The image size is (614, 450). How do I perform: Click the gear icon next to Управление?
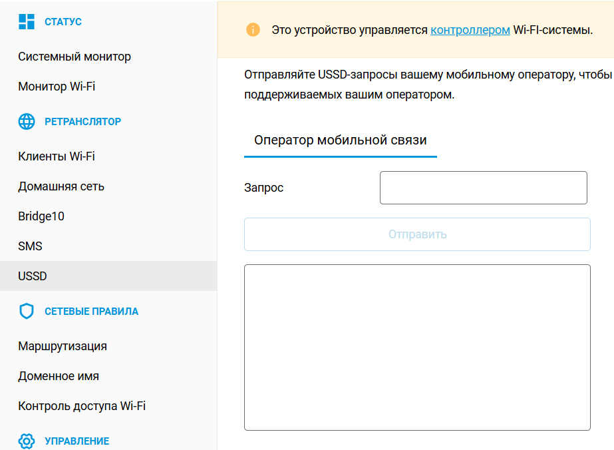pos(25,441)
